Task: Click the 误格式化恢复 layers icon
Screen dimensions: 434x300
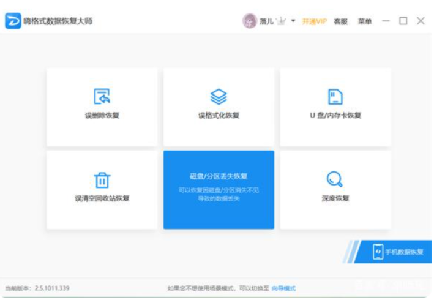Action: pos(219,97)
